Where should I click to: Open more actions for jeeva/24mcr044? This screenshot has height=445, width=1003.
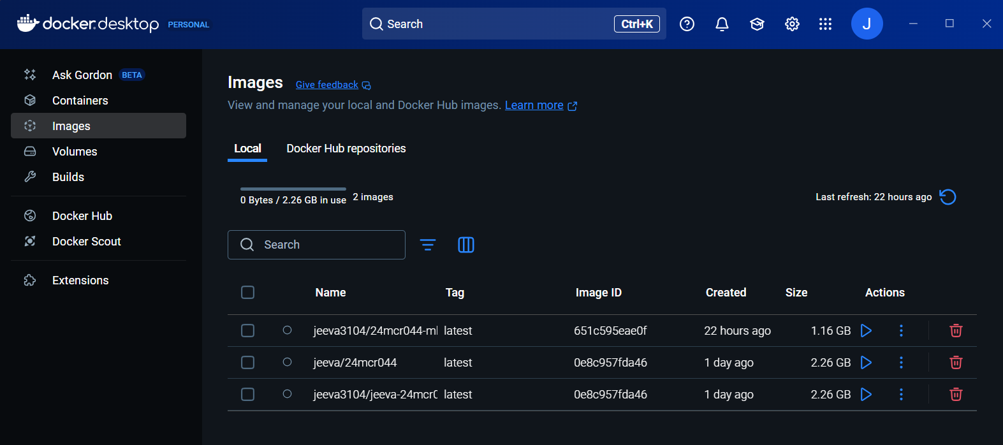coord(901,363)
